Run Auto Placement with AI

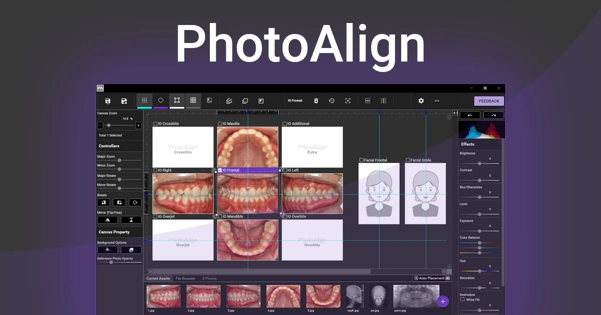[432, 278]
